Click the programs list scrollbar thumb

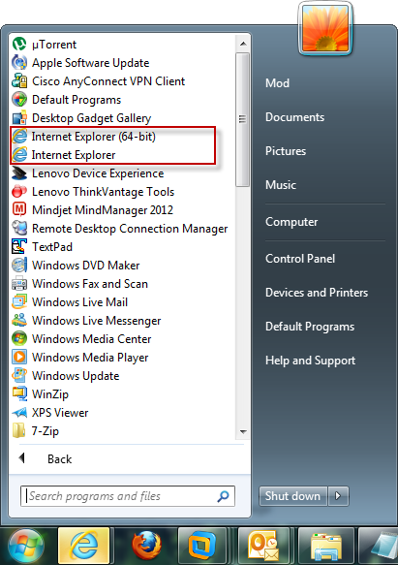coord(243,119)
